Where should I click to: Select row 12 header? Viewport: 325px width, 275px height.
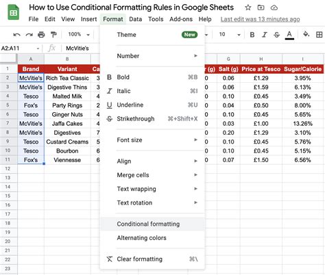8,169
